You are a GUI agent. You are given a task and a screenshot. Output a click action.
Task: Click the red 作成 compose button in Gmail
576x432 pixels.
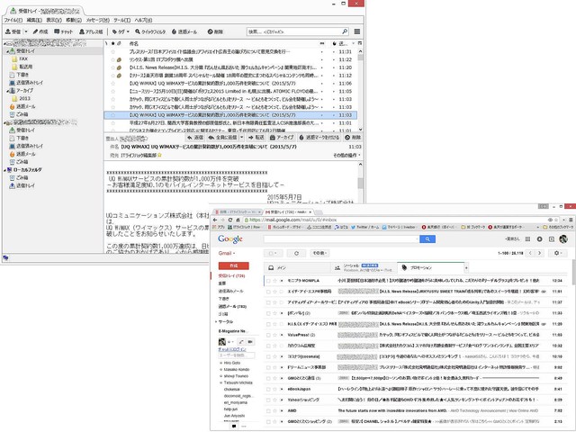234,265
